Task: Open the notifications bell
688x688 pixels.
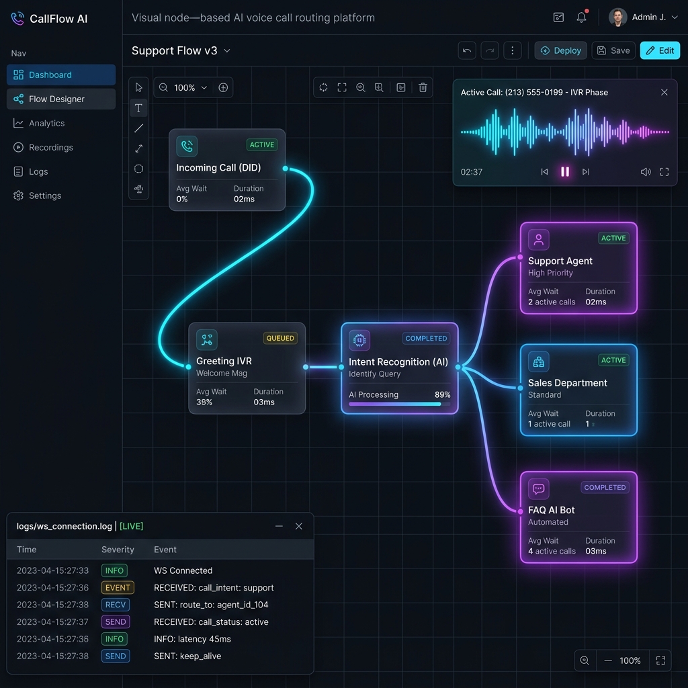Action: (581, 17)
